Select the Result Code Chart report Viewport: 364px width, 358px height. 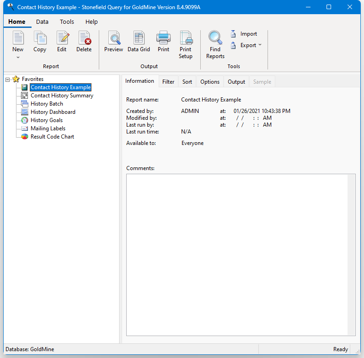[52, 137]
